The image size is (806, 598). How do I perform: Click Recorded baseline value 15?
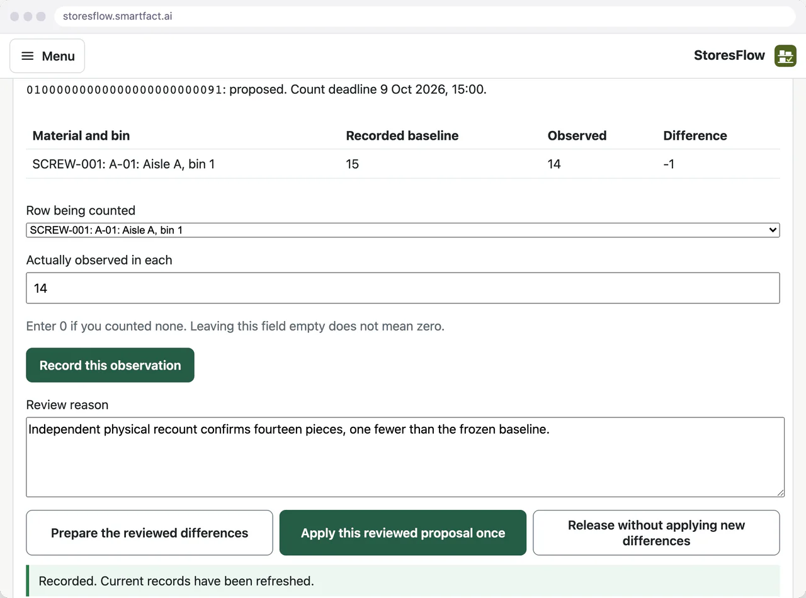click(352, 164)
